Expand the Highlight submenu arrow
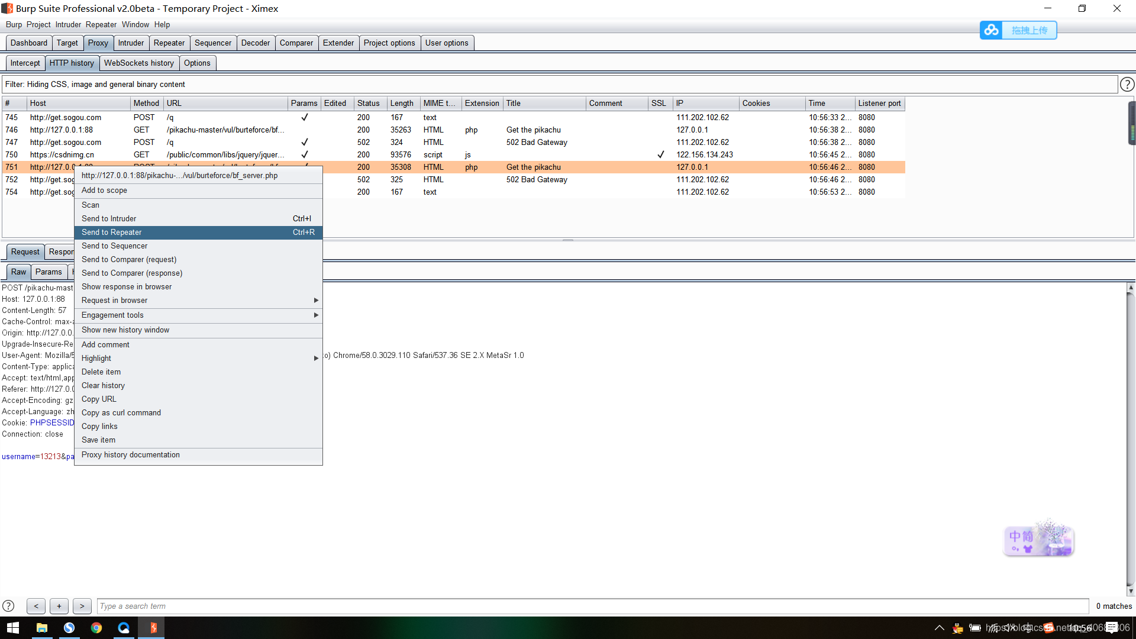The width and height of the screenshot is (1136, 639). pos(316,357)
